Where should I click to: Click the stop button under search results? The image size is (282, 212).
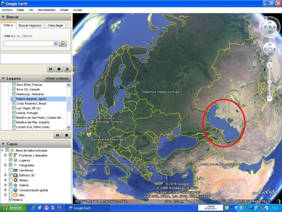tap(59, 69)
